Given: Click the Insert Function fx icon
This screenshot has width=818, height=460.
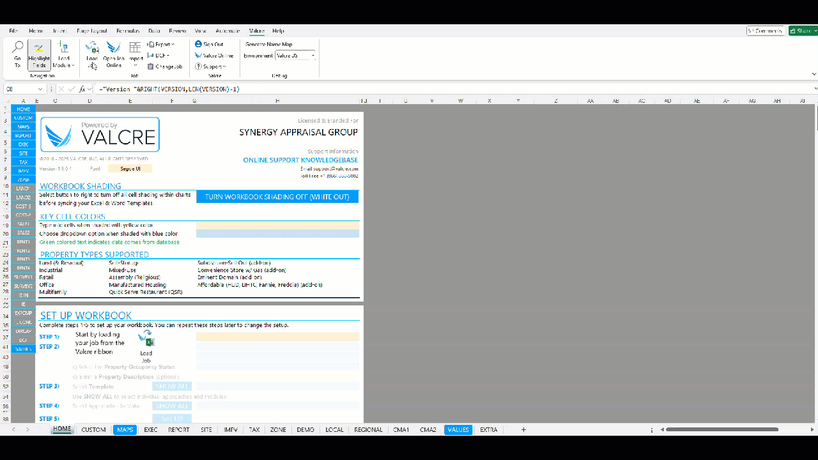Looking at the screenshot, I should click(82, 89).
